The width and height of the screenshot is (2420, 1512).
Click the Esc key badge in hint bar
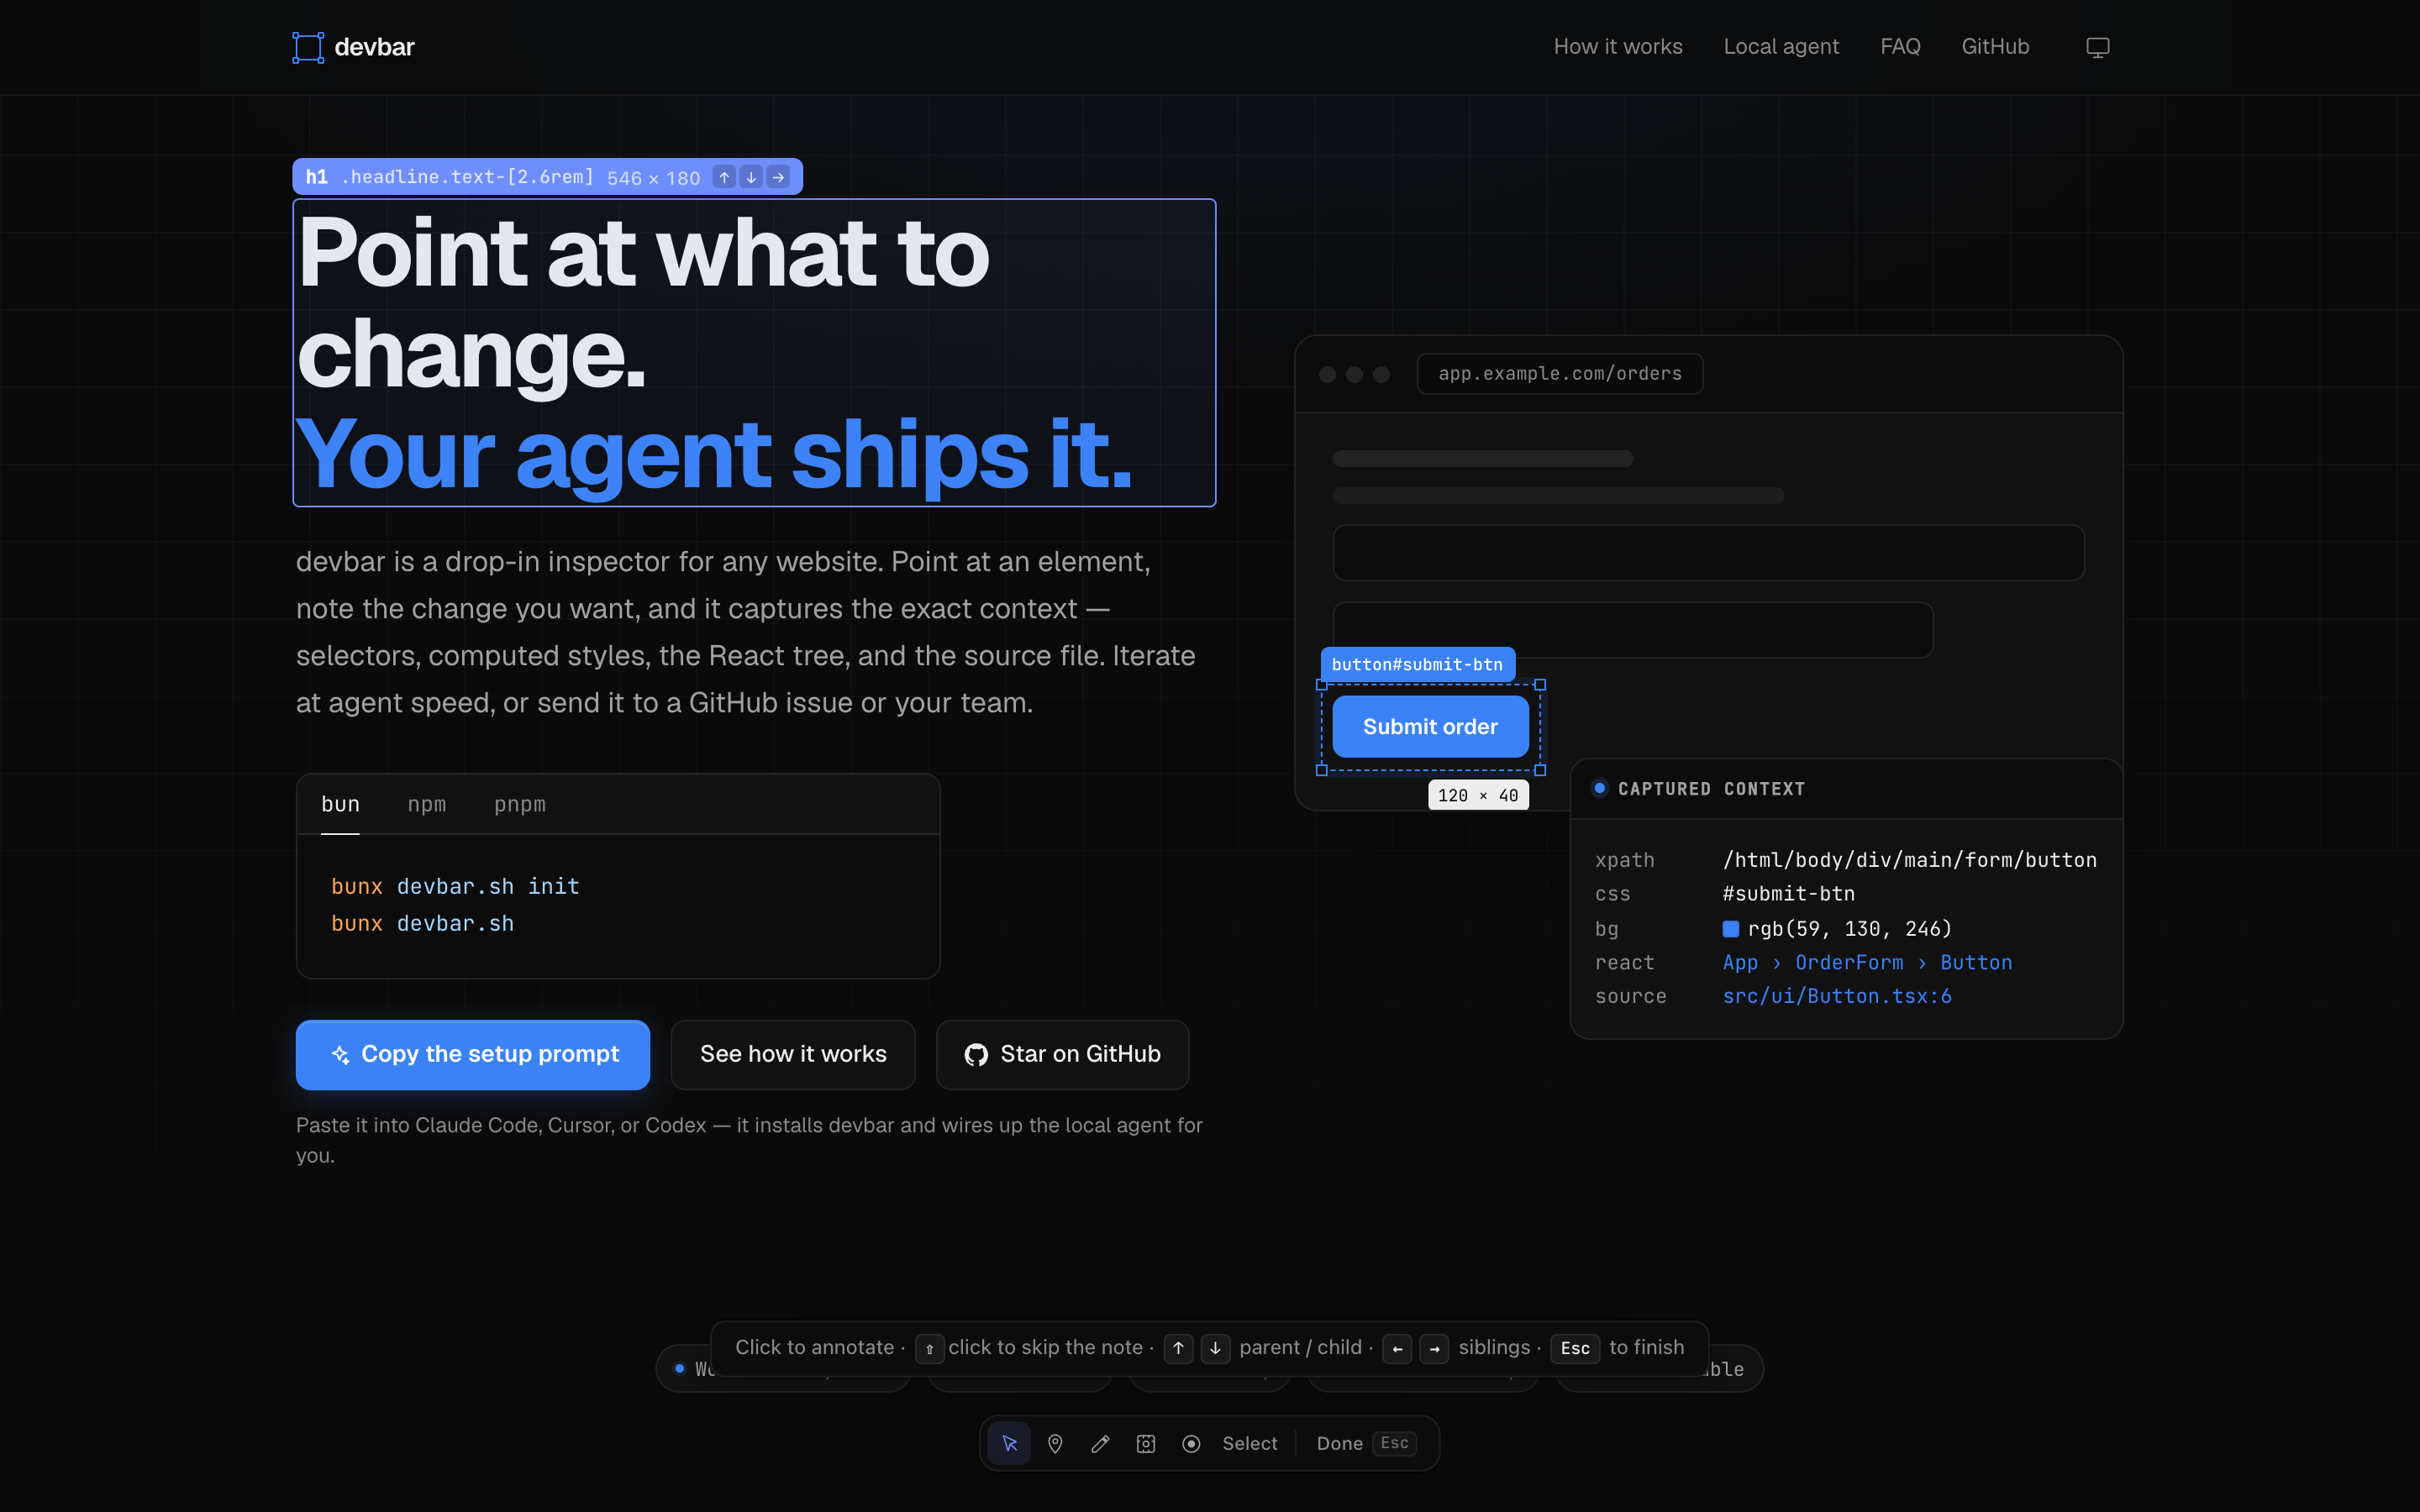click(x=1575, y=1348)
